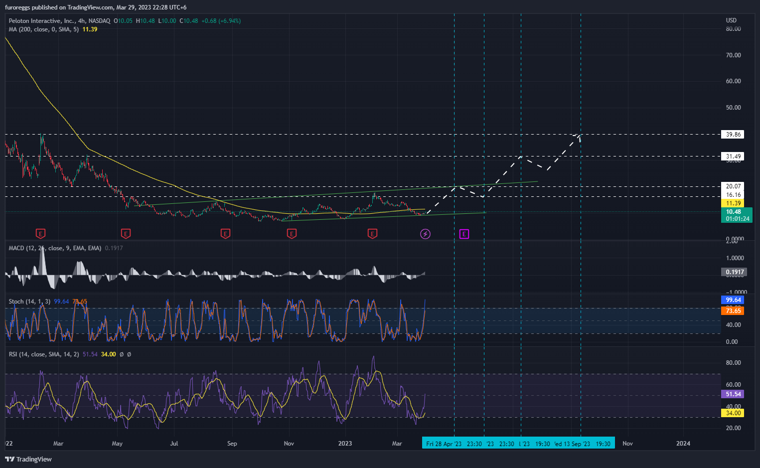
Task: Click the green 10.48 current price tag
Action: pos(737,215)
